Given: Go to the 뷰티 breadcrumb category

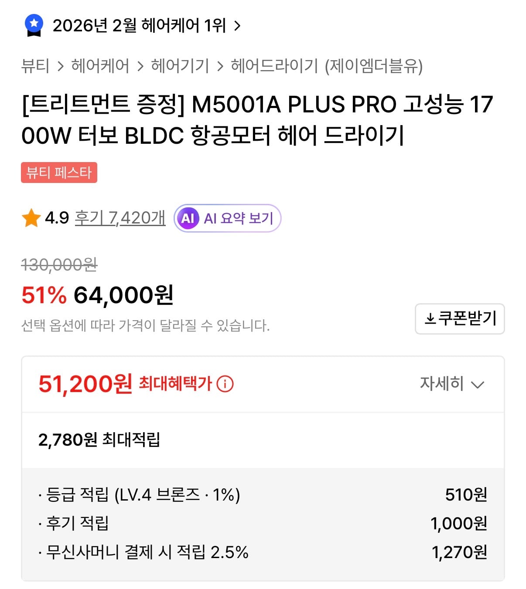Looking at the screenshot, I should pos(35,66).
